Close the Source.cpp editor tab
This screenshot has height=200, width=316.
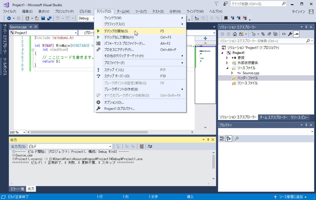(x=36, y=27)
